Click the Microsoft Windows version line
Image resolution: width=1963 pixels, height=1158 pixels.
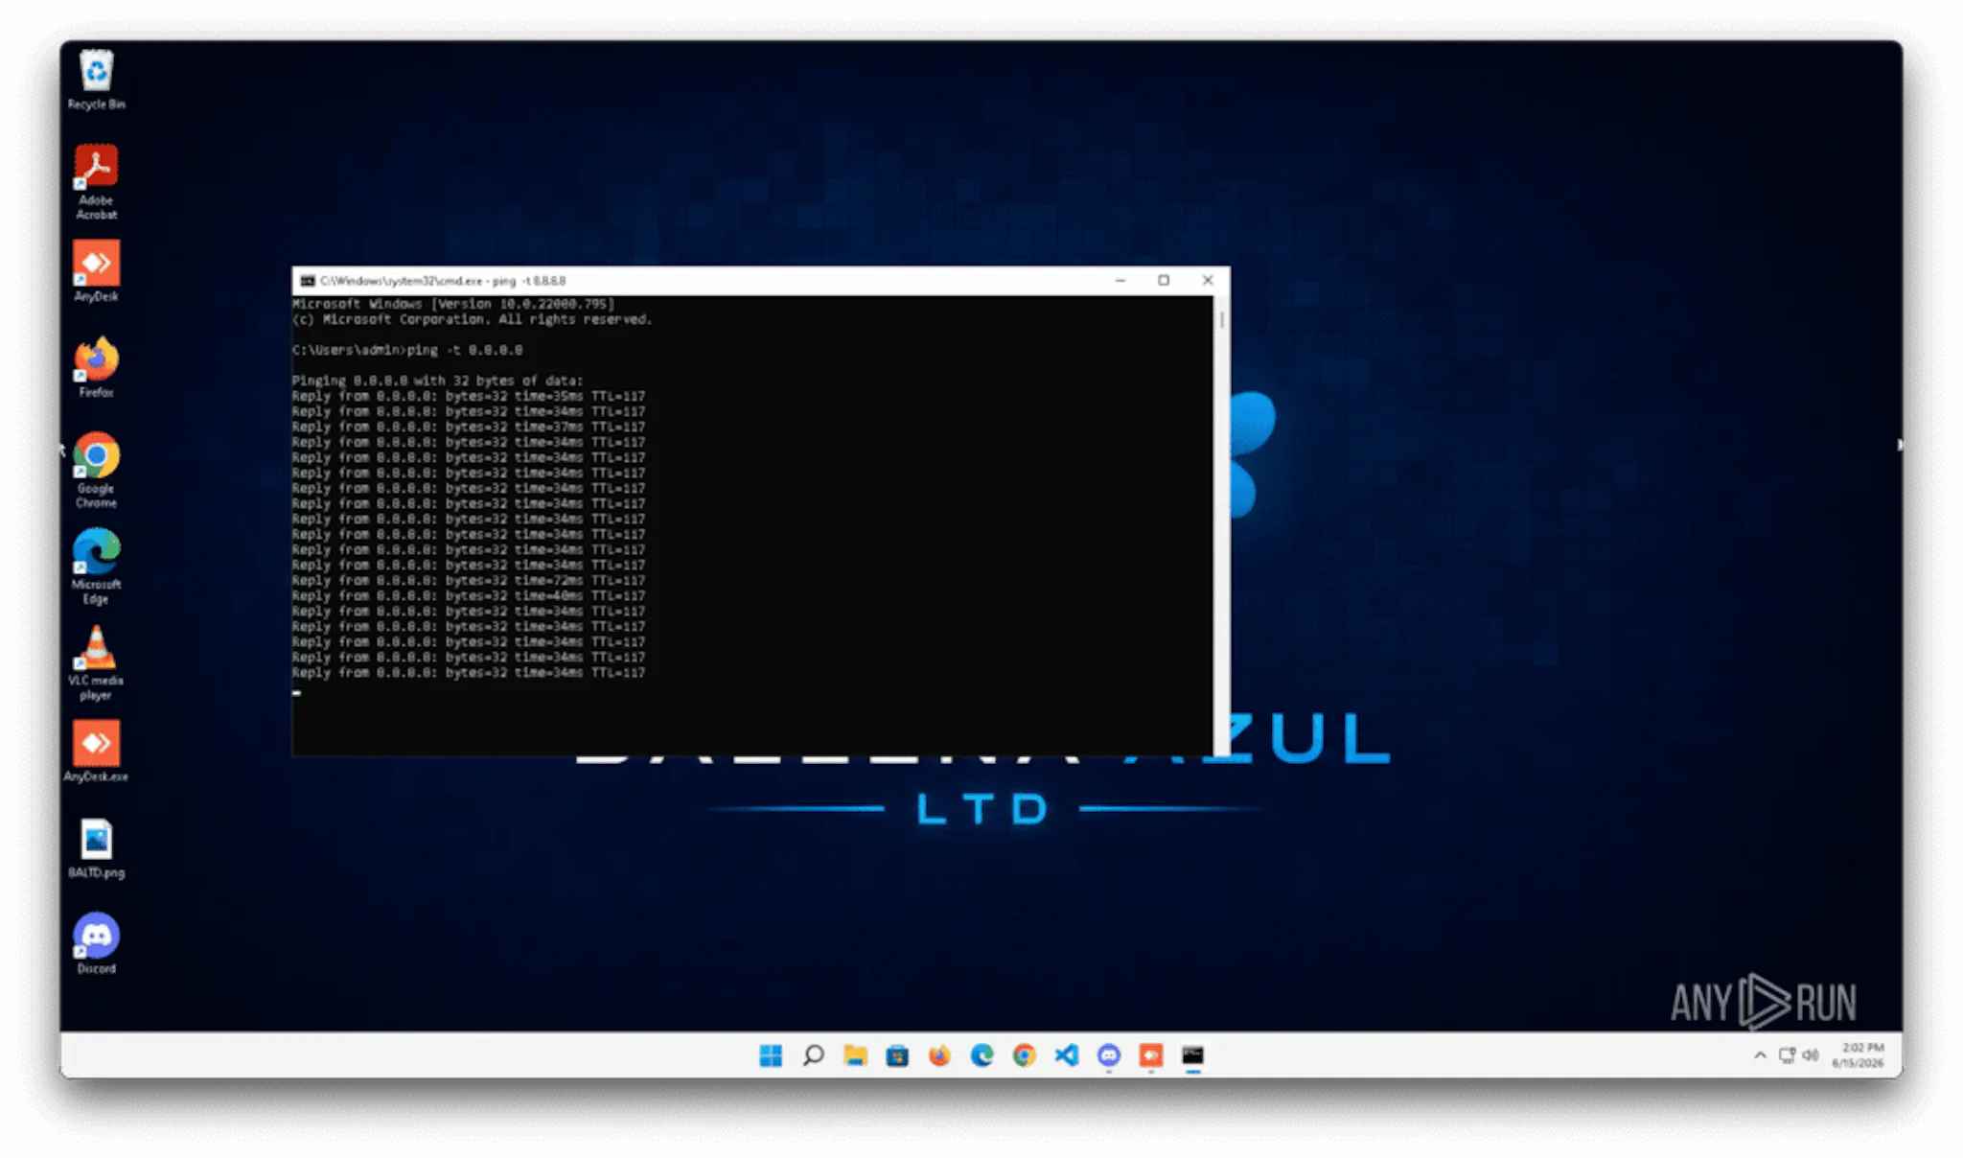point(453,304)
